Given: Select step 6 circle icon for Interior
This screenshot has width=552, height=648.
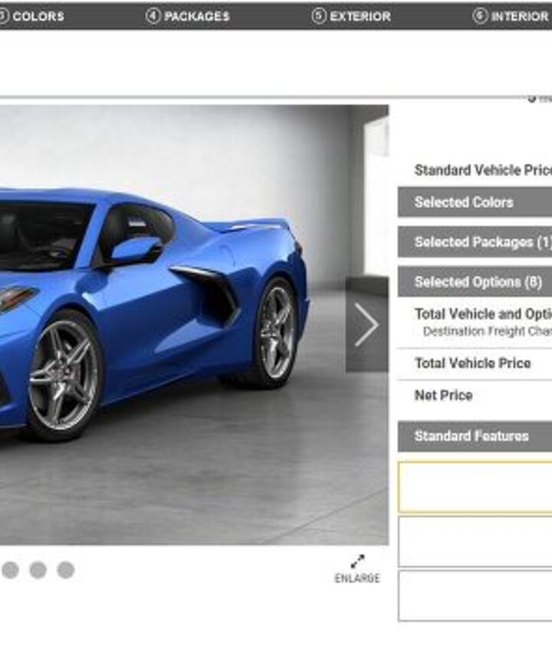Looking at the screenshot, I should click(480, 16).
